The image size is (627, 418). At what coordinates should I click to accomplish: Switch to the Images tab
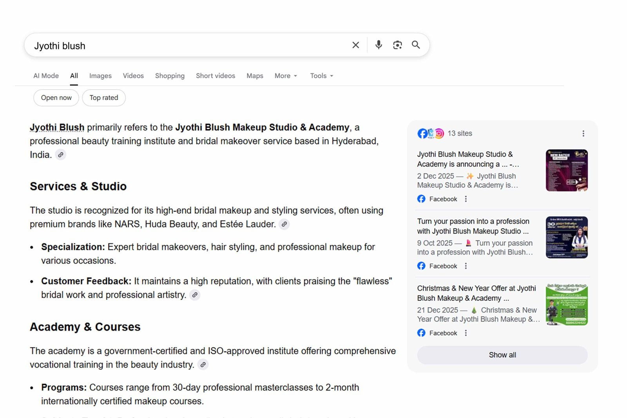tap(100, 76)
